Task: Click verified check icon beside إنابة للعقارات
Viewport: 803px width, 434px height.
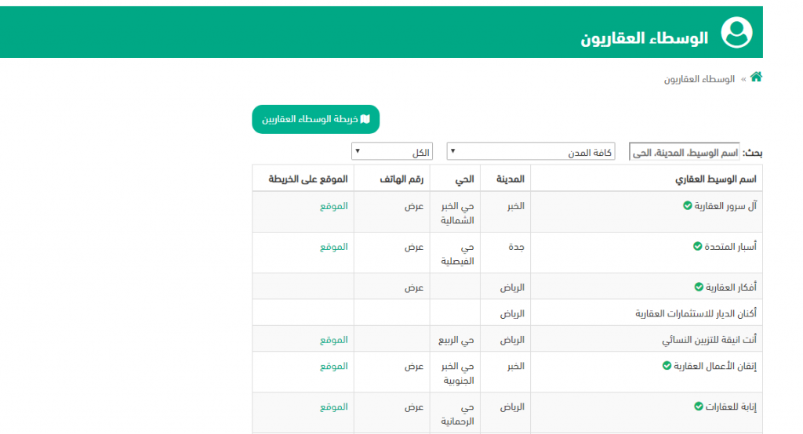Action: [x=699, y=407]
